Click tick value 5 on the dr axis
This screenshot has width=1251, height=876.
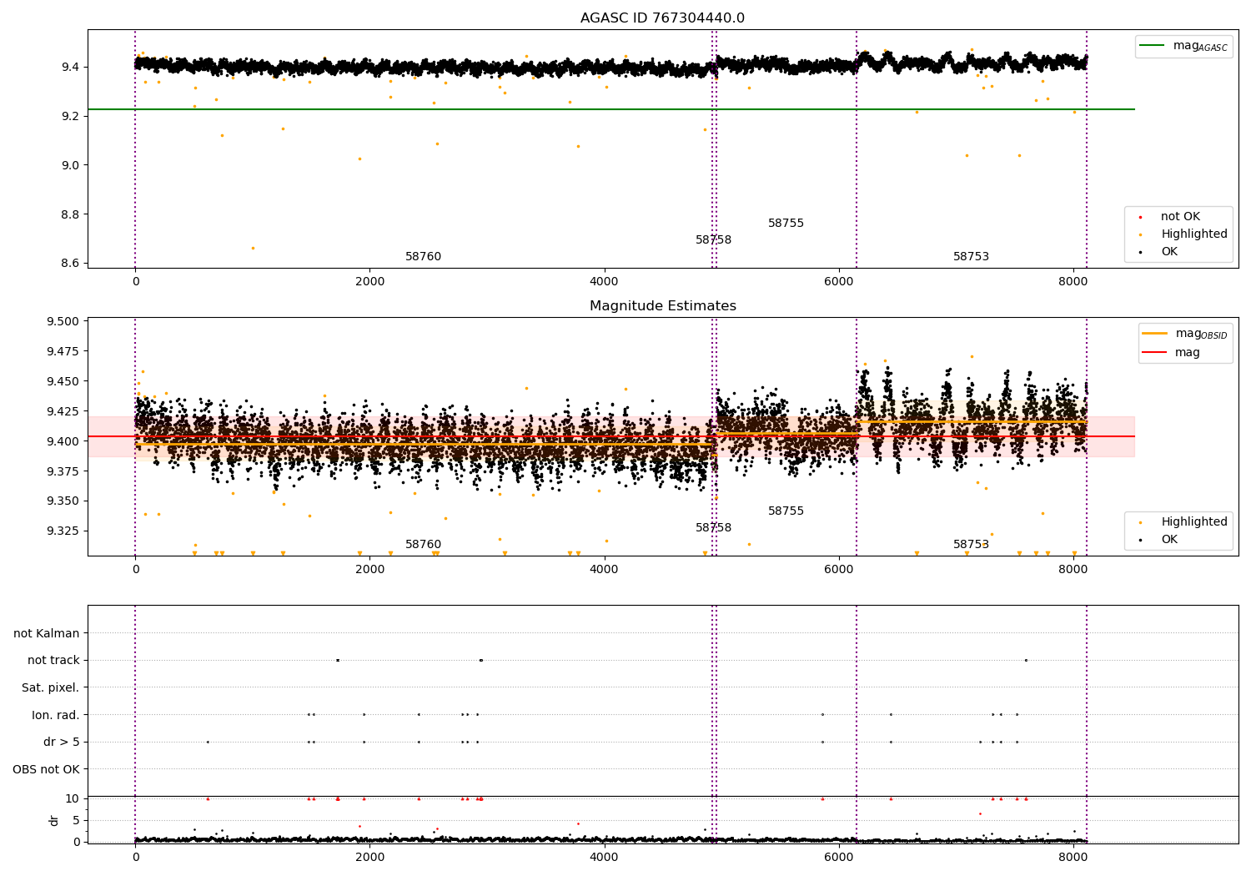76,821
